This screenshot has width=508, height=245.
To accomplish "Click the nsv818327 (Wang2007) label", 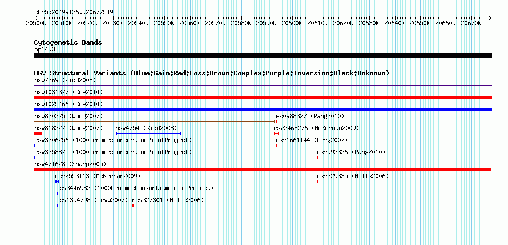I will click(x=68, y=128).
